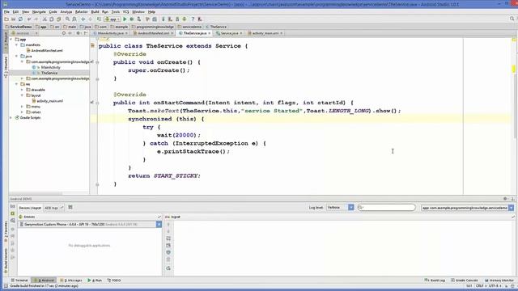Open the Structure side tool window
Image resolution: width=518 pixels, height=291 pixels.
(6, 67)
